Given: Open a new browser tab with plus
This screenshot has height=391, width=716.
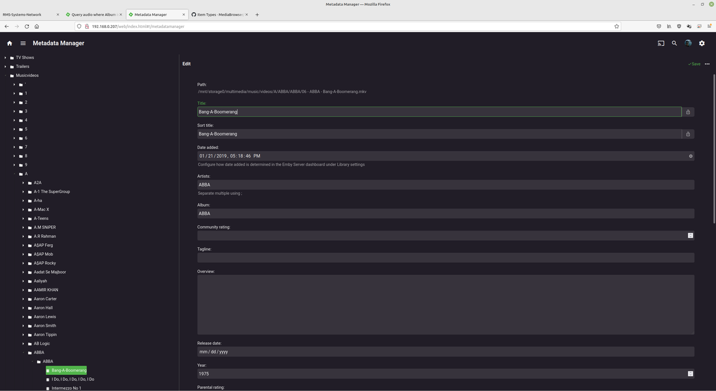Looking at the screenshot, I should (257, 14).
